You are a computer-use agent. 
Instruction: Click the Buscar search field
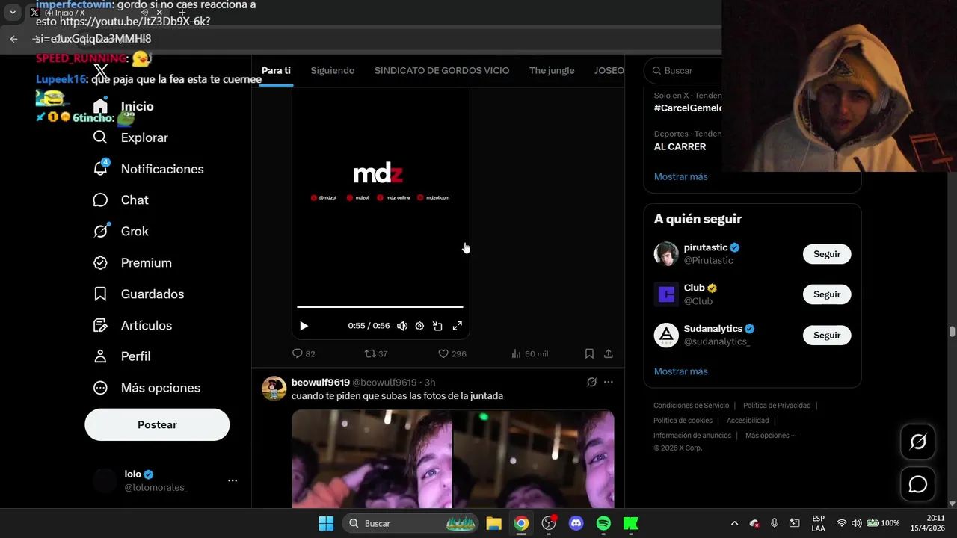click(684, 70)
